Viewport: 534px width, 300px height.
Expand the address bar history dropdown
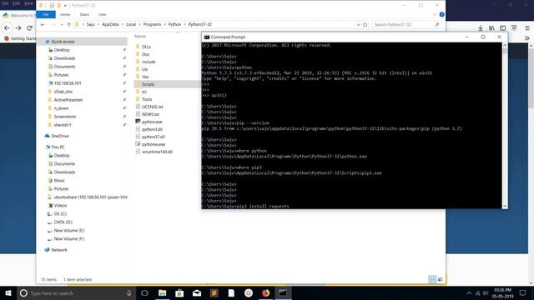pos(358,24)
